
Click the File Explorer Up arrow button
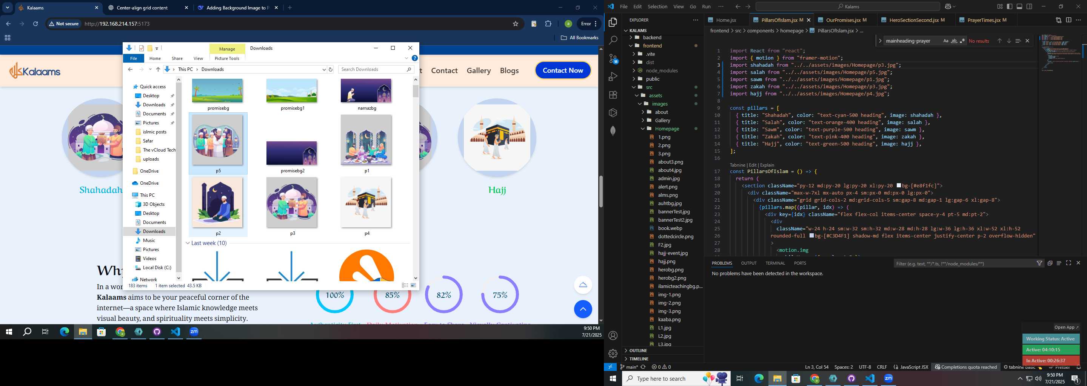[x=158, y=69]
